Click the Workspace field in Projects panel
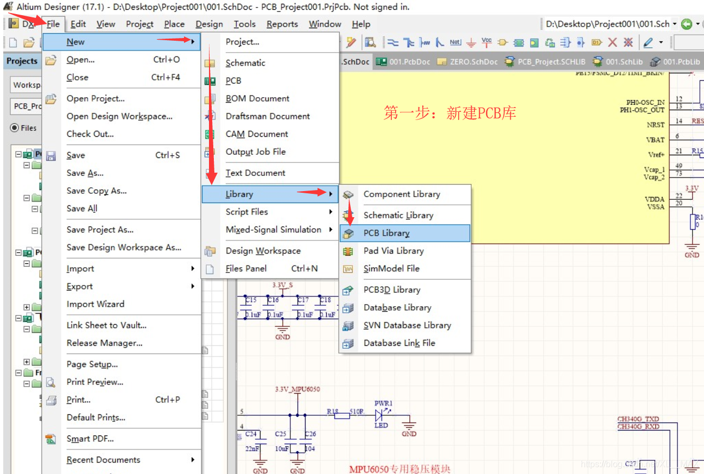 (x=27, y=85)
